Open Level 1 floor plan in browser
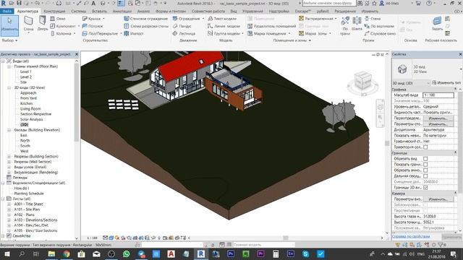The image size is (463, 260). click(x=26, y=71)
